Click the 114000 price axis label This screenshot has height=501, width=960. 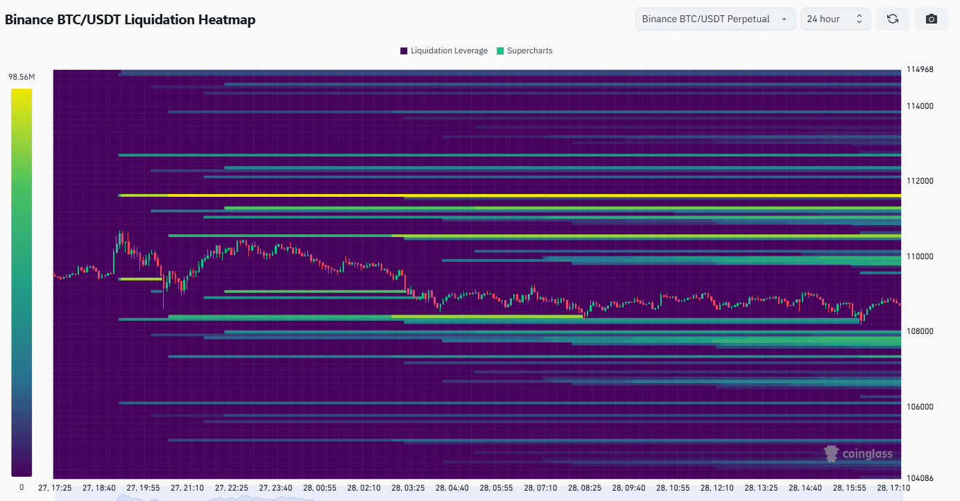pos(919,106)
